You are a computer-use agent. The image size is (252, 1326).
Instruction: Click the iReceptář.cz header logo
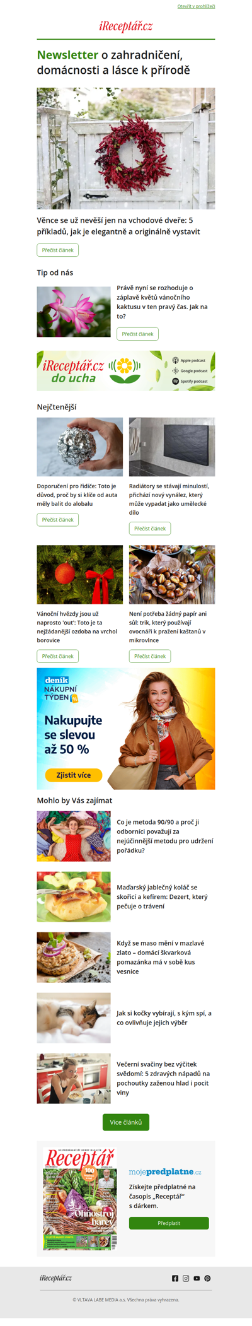(x=126, y=26)
